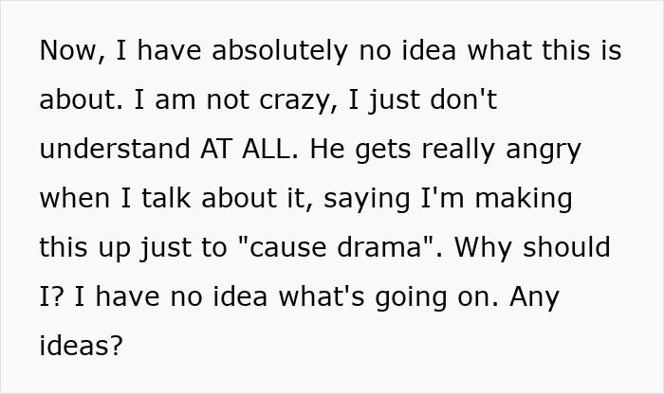Click the word "Why" in the text
Viewport: 664px width, 394px height.
tap(491, 248)
